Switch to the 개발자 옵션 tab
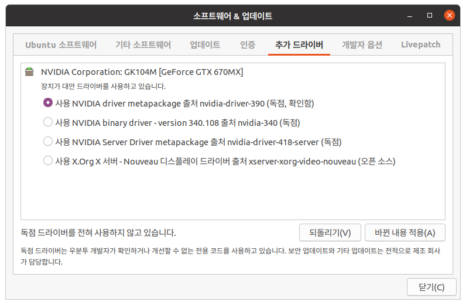Screen dimensions: 466x305 [362, 44]
